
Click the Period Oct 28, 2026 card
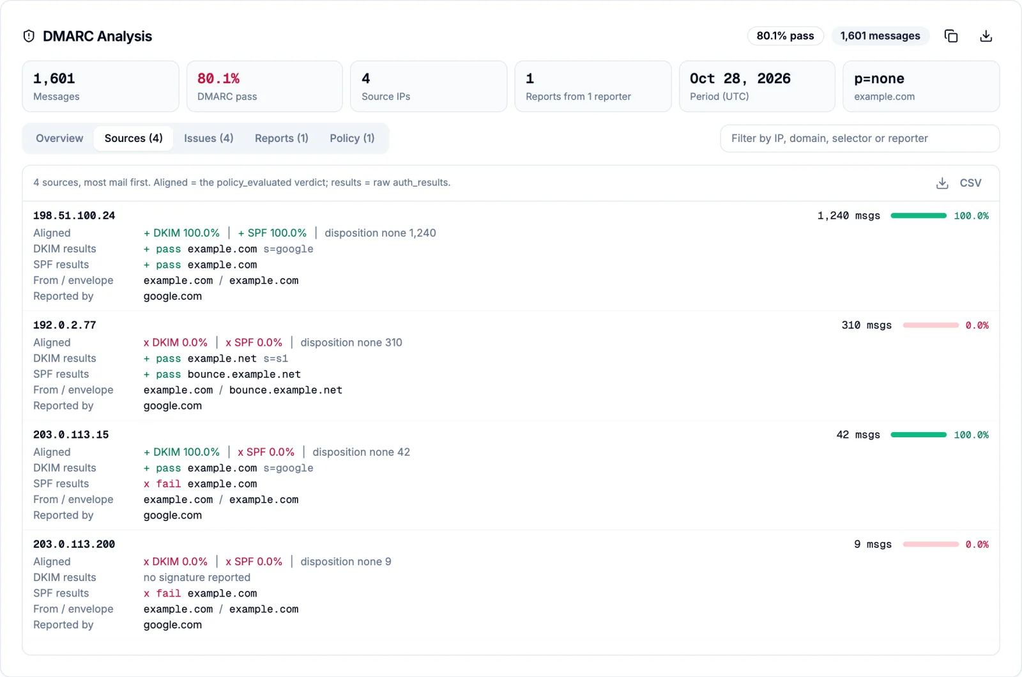pyautogui.click(x=757, y=86)
